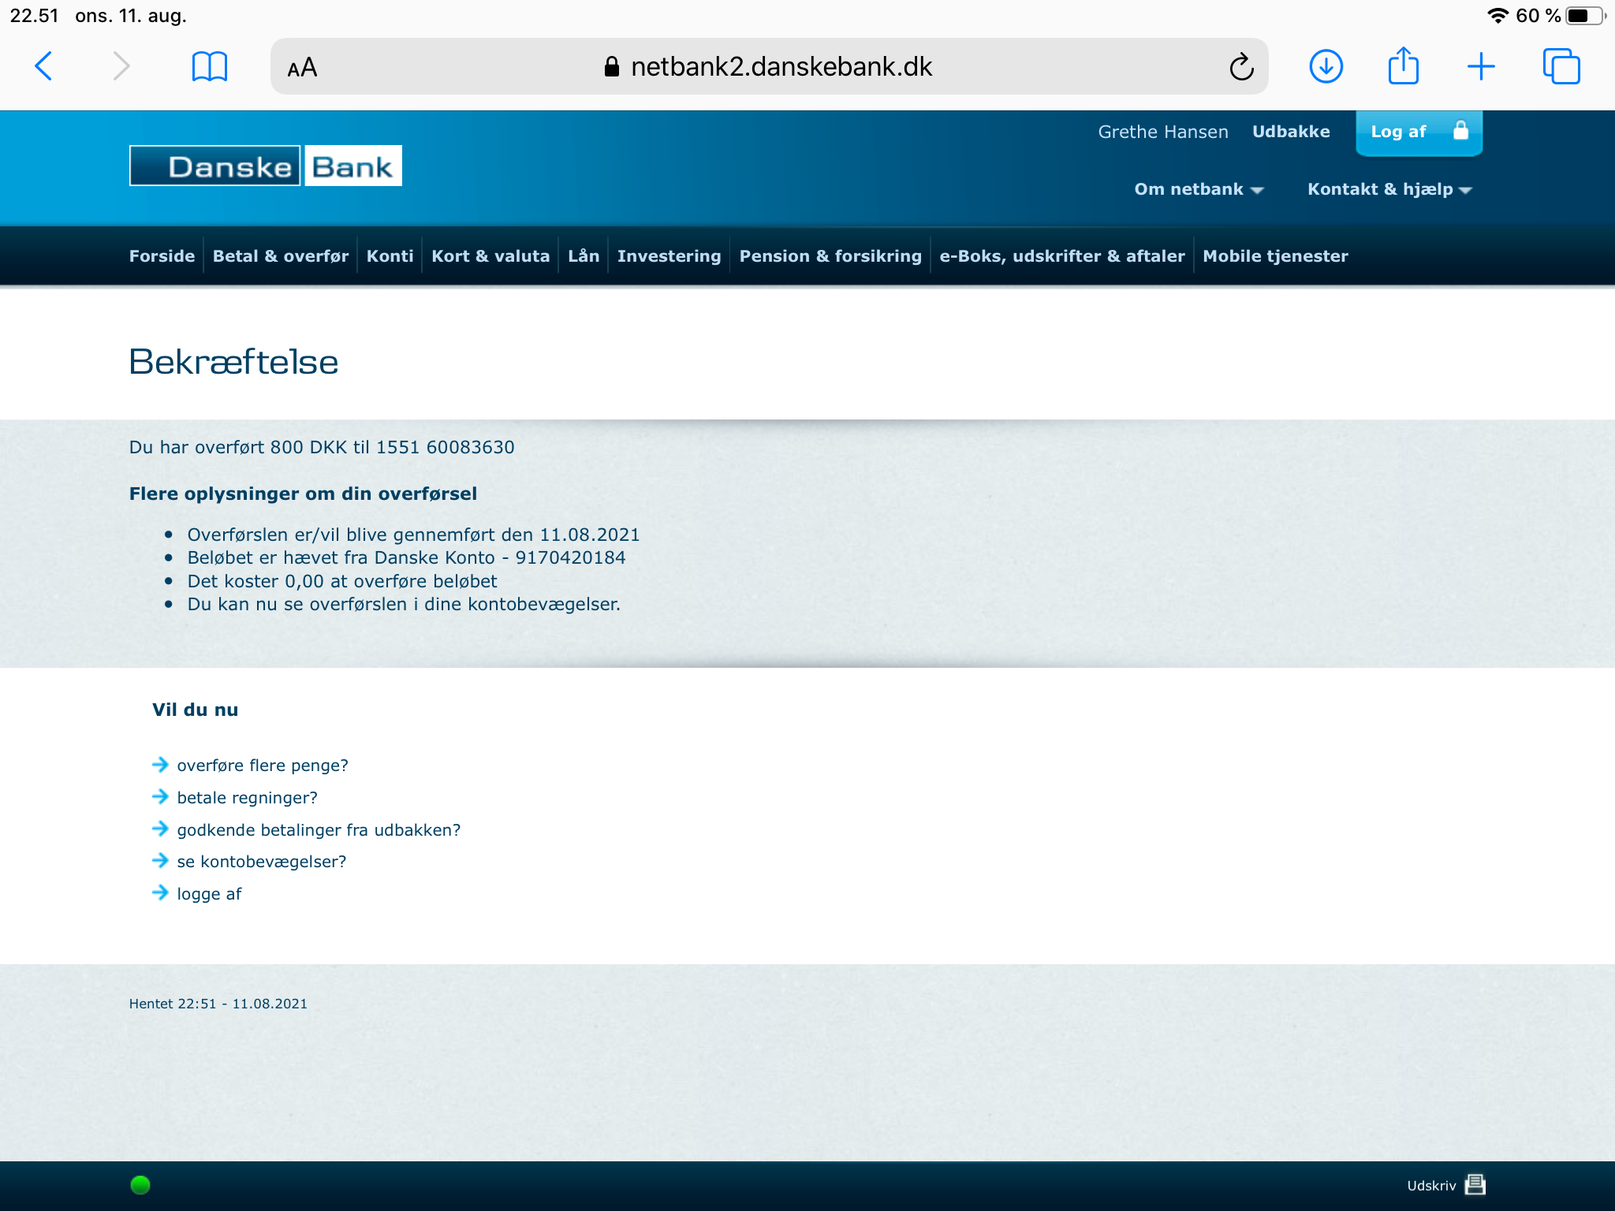Open the Safari bookmarks book icon
The width and height of the screenshot is (1615, 1211).
coord(210,66)
